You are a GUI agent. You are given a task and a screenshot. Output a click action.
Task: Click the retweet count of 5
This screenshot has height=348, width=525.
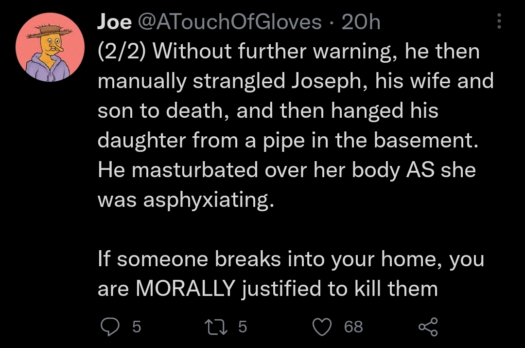(x=242, y=327)
